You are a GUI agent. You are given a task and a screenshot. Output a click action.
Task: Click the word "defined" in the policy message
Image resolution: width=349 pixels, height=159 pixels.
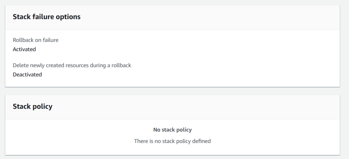coord(202,141)
